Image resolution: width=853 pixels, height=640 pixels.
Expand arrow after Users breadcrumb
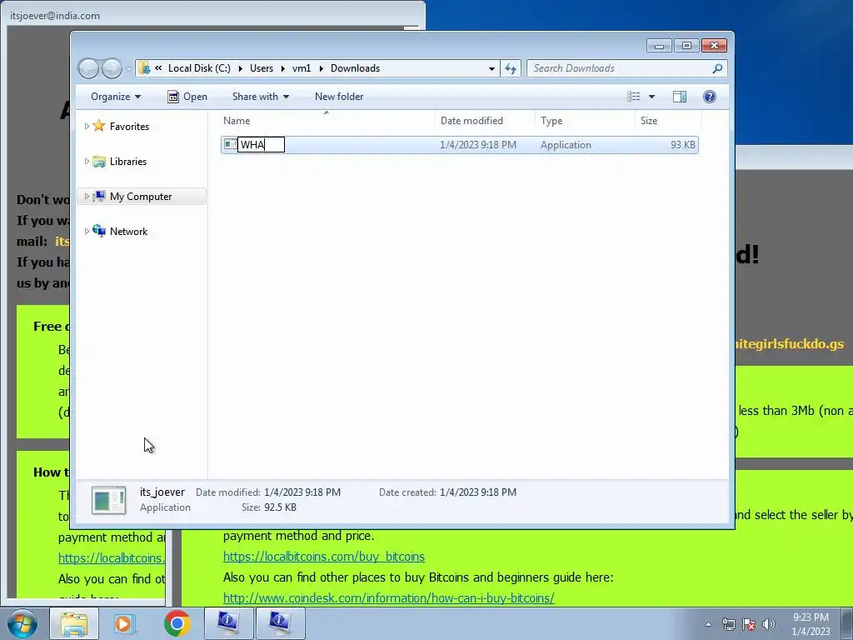click(x=283, y=68)
